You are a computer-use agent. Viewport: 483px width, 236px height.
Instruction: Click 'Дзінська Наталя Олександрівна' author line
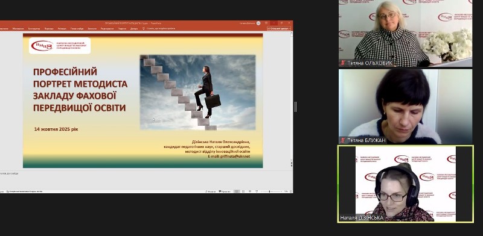(x=221, y=142)
